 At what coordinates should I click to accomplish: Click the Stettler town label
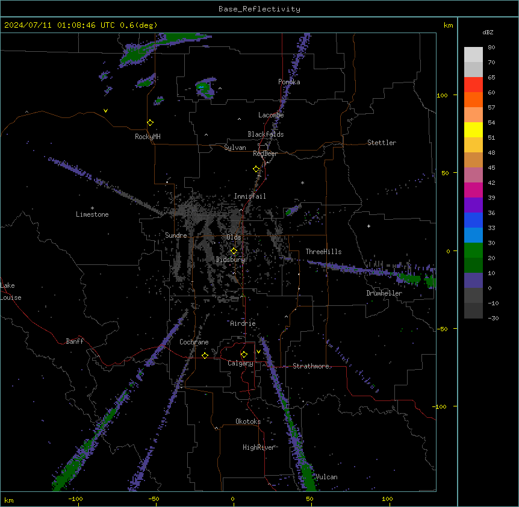[382, 143]
